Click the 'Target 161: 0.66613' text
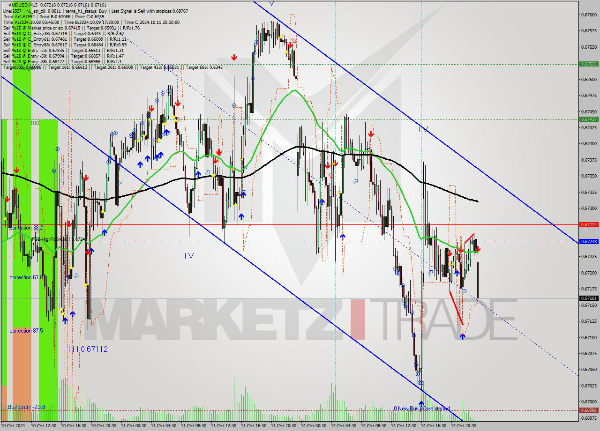This screenshot has width=600, height=431. (x=67, y=67)
